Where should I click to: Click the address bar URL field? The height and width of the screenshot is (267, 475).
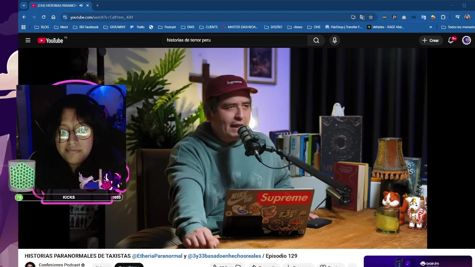point(208,17)
